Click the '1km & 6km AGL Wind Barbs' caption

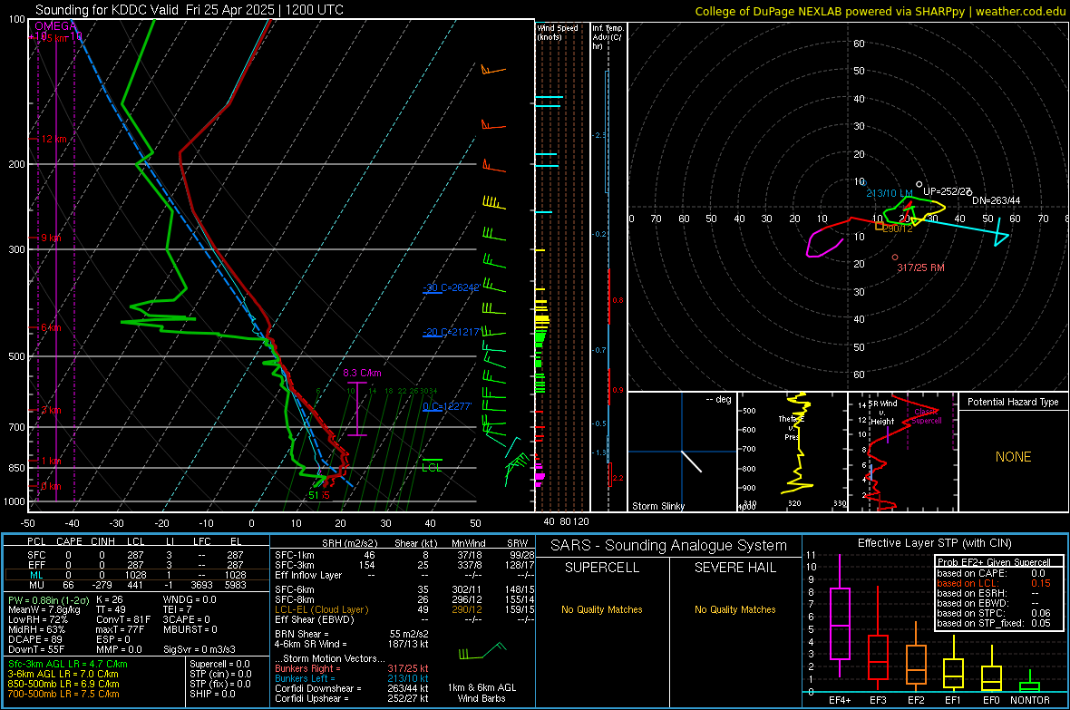pos(481,693)
